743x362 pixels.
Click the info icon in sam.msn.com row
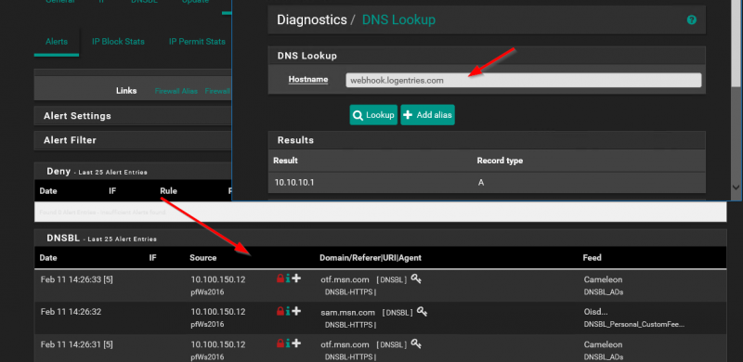tap(288, 311)
